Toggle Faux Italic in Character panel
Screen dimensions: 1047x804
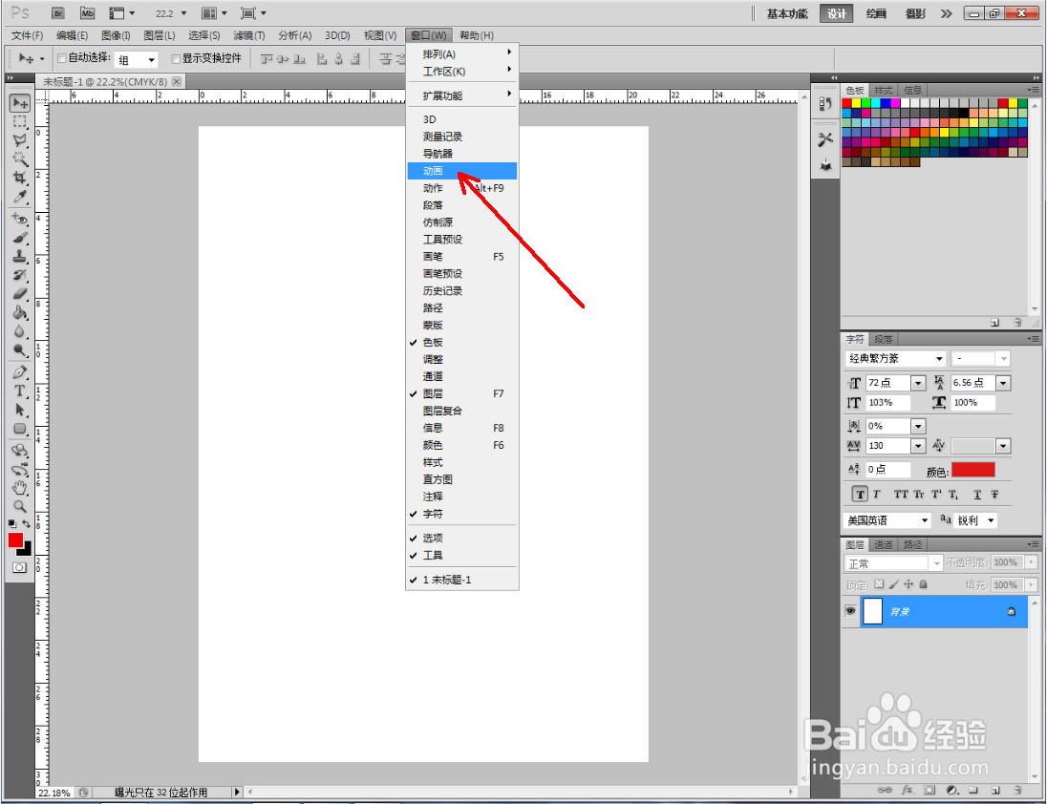pos(877,495)
